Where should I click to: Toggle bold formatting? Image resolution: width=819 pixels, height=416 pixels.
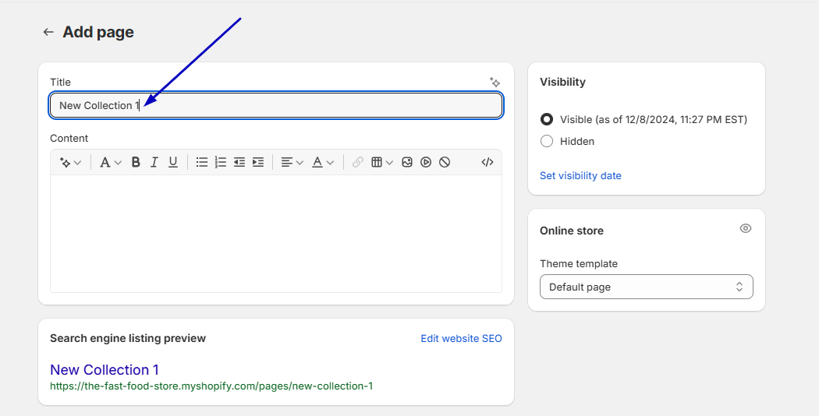135,162
